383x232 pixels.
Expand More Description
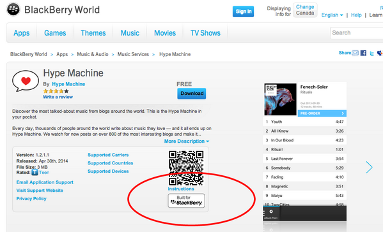click(x=187, y=141)
